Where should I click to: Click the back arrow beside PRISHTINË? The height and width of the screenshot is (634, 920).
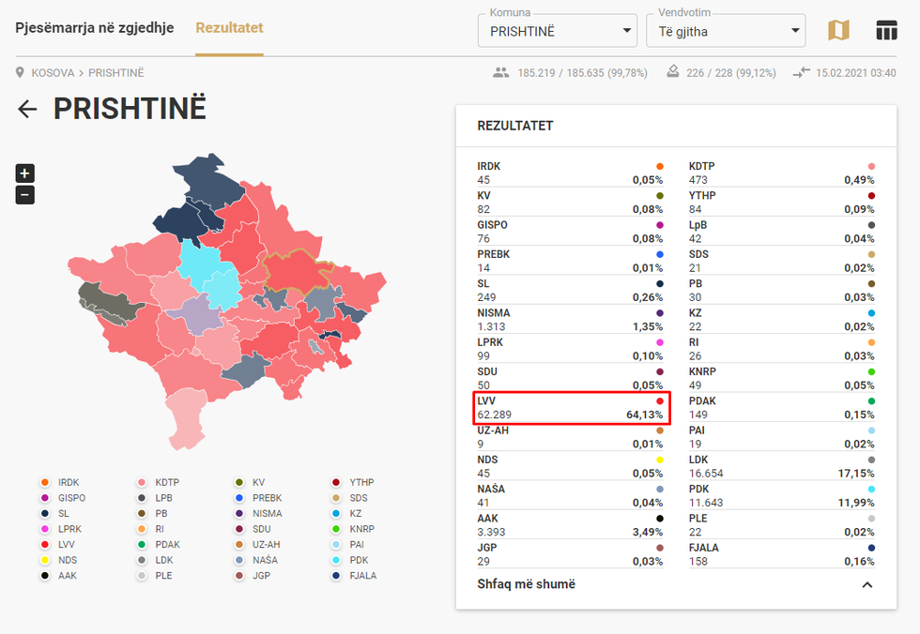coord(27,109)
